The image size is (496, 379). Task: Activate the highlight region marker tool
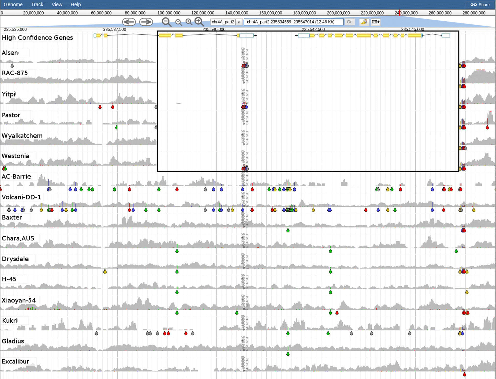[364, 22]
